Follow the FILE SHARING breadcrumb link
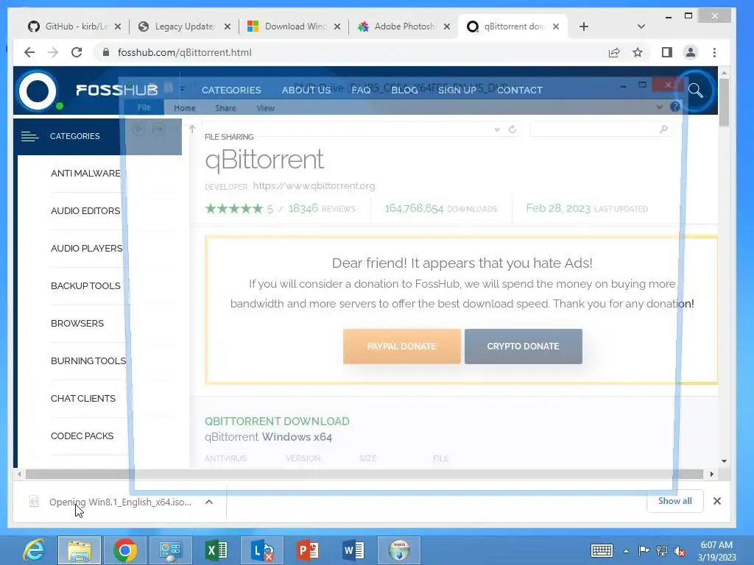This screenshot has width=754, height=565. click(229, 137)
